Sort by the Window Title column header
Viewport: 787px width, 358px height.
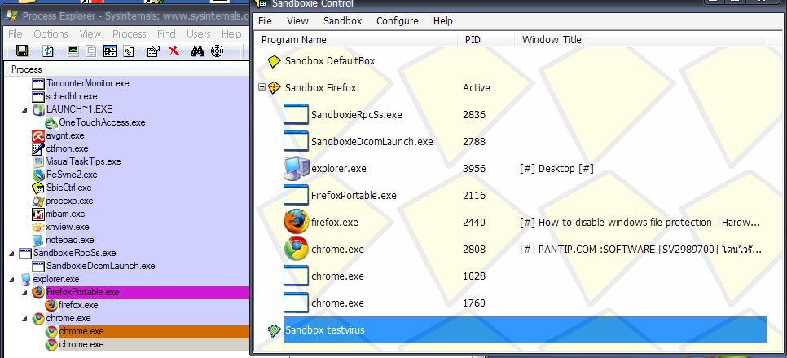pos(641,40)
